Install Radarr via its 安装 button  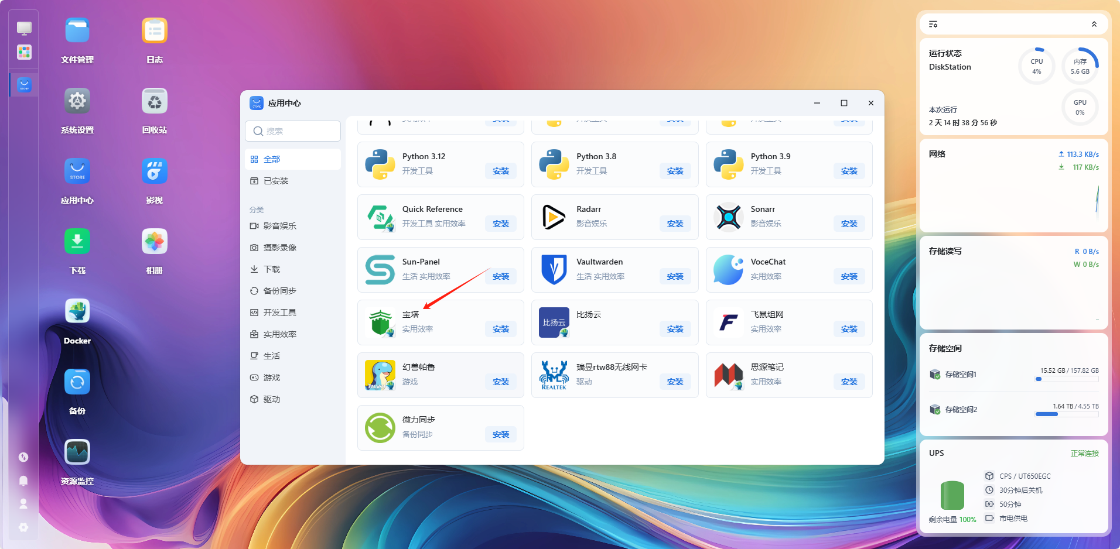(x=675, y=223)
